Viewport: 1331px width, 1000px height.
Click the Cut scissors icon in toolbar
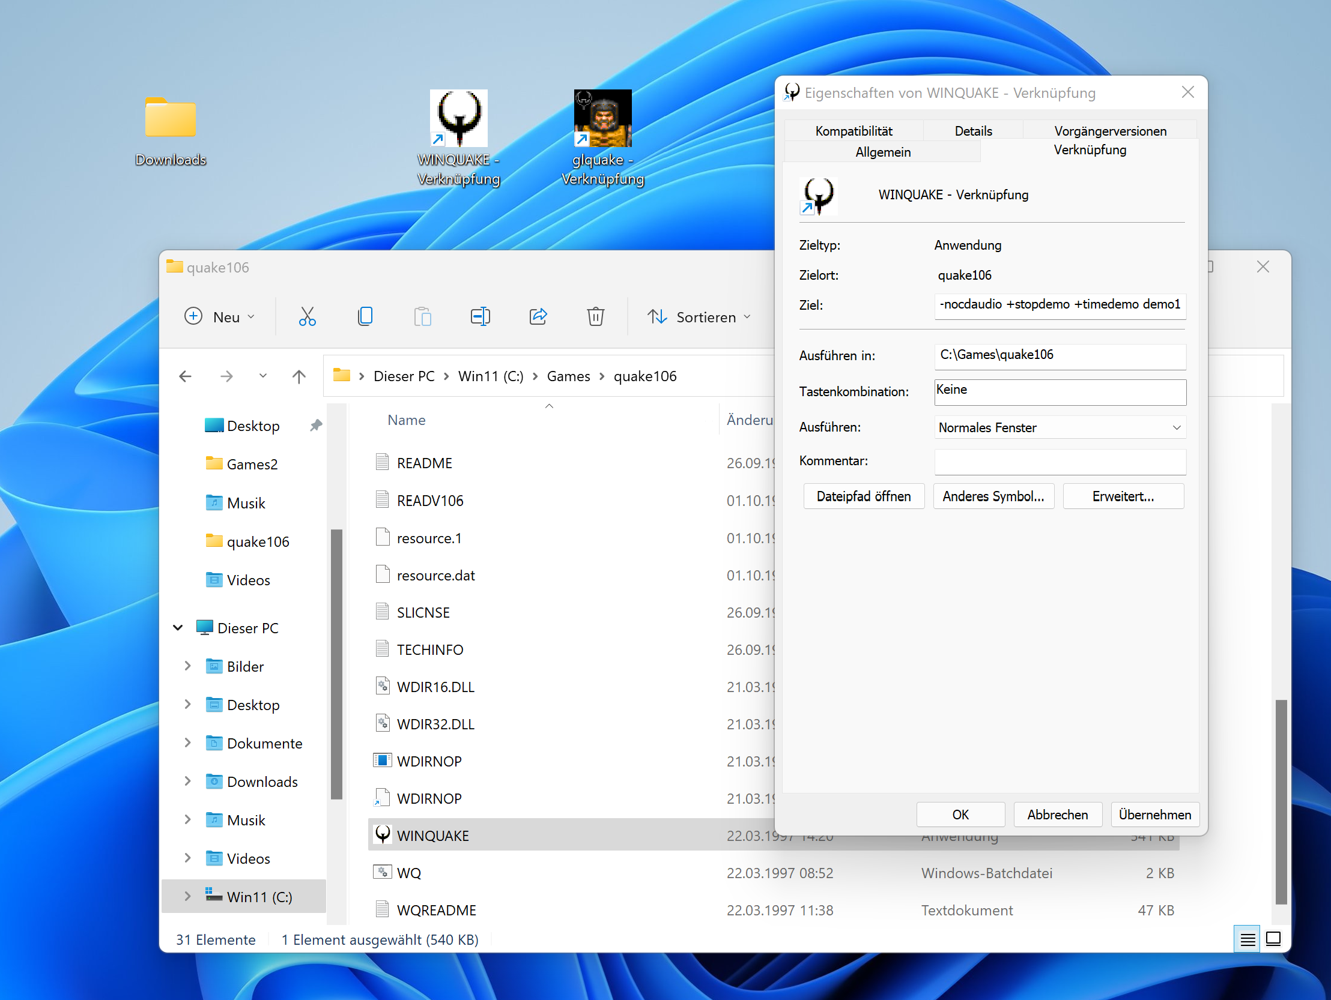[307, 316]
